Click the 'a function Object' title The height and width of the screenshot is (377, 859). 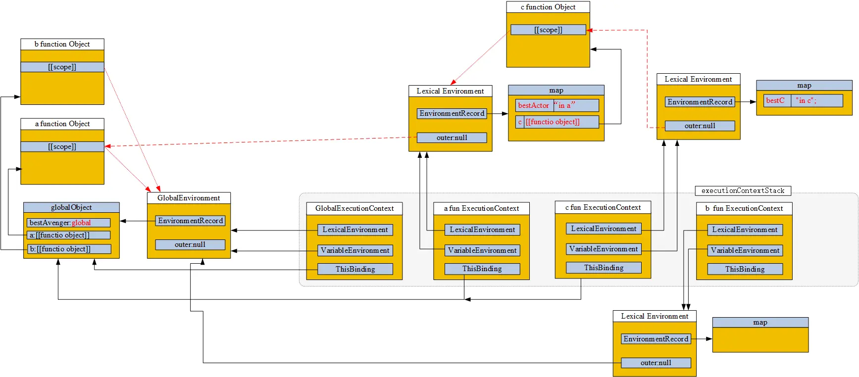(62, 124)
